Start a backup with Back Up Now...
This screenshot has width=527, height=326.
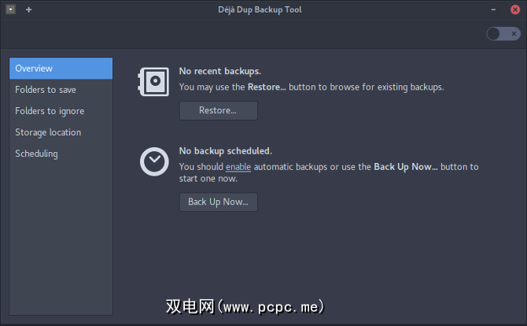click(x=218, y=202)
